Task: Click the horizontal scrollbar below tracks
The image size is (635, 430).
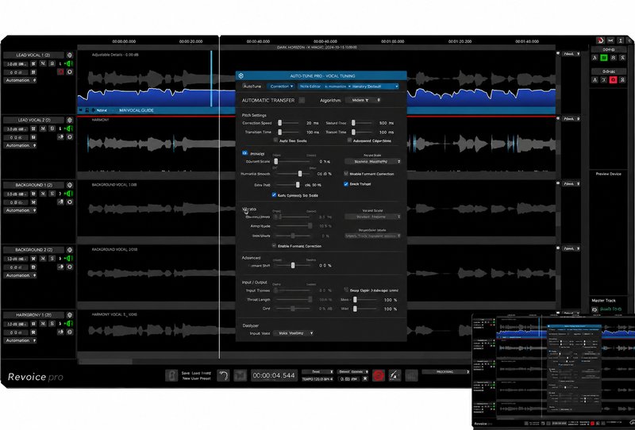Action: pos(105,361)
